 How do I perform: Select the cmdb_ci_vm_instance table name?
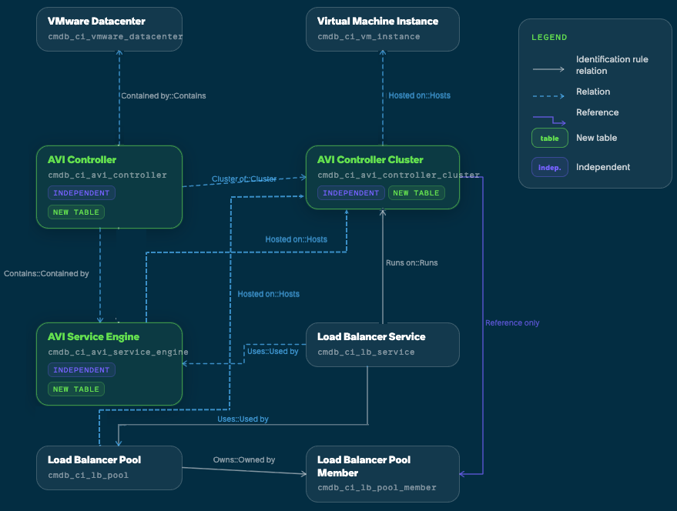pos(369,37)
